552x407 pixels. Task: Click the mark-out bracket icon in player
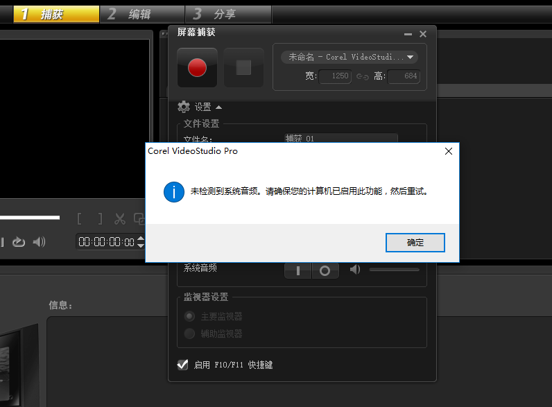pyautogui.click(x=101, y=218)
